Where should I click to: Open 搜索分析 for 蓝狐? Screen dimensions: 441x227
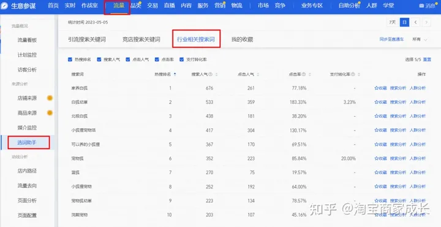[398, 172]
